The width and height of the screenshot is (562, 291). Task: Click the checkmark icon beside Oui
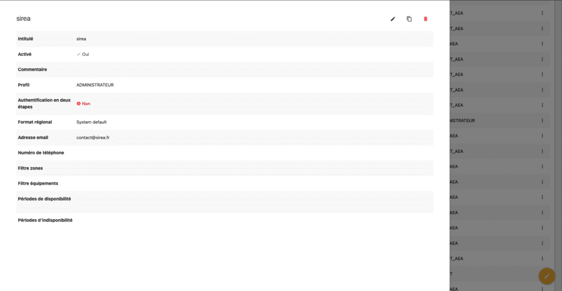78,54
